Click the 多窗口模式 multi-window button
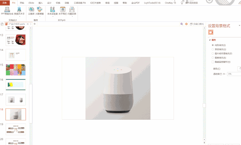This screenshot has width=241, height=145. (x=197, y=24)
